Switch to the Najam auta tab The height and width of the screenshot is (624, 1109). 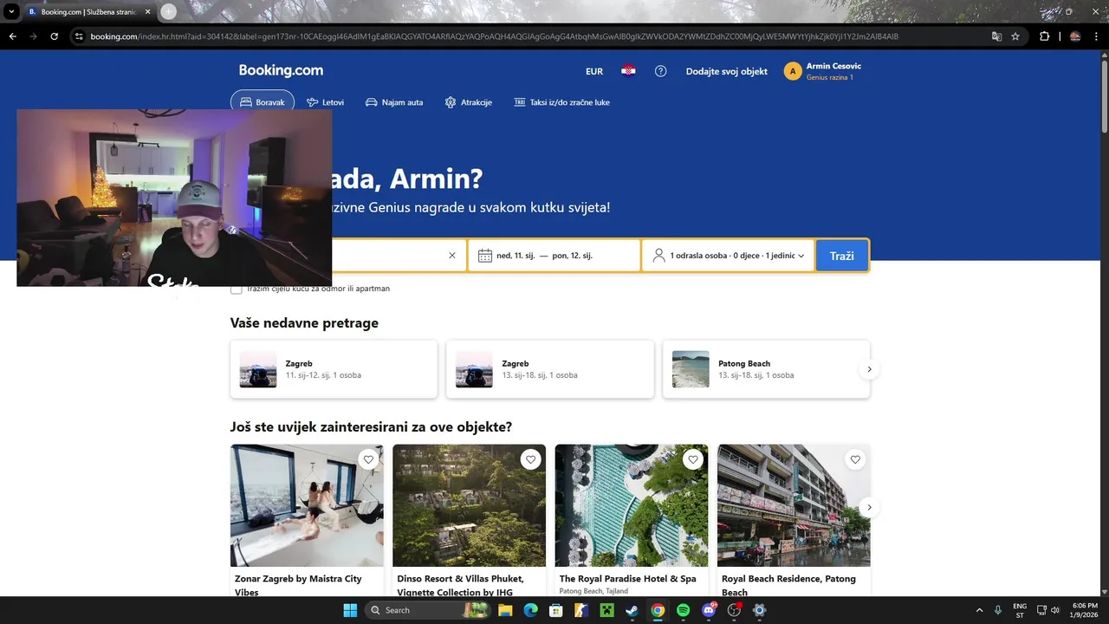[x=394, y=102]
